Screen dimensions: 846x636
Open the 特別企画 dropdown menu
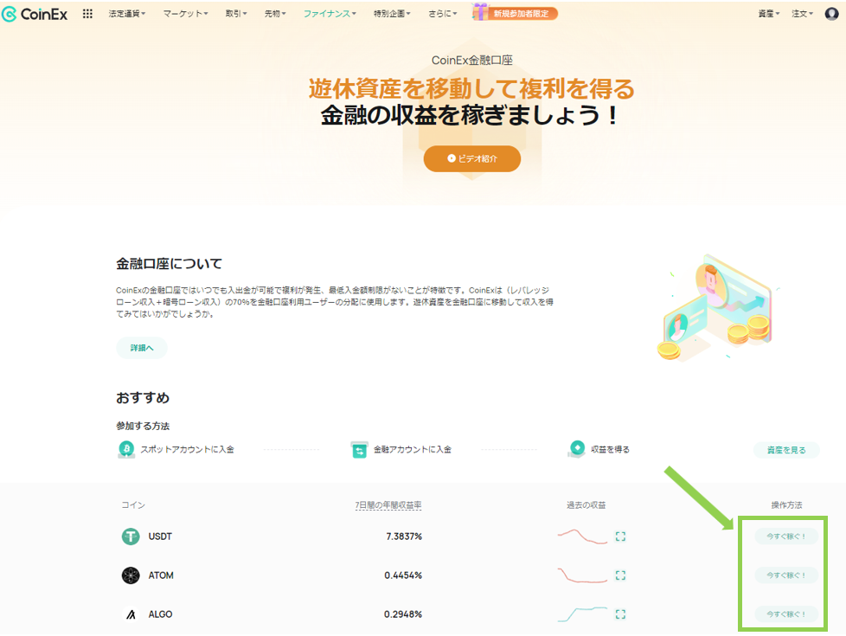[x=392, y=14]
